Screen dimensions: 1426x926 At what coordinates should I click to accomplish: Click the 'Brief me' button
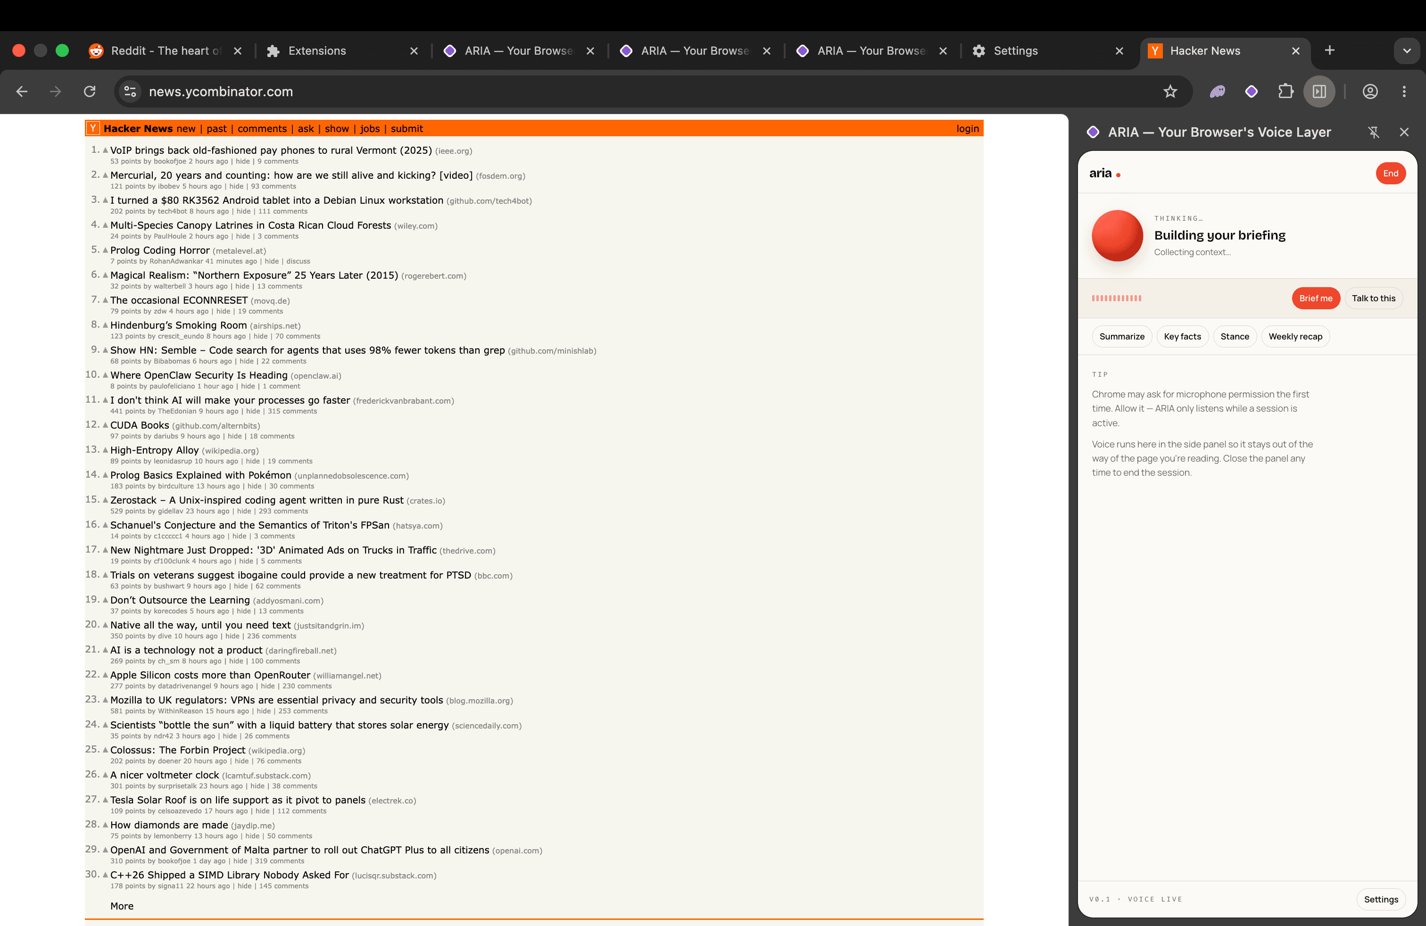[1316, 298]
